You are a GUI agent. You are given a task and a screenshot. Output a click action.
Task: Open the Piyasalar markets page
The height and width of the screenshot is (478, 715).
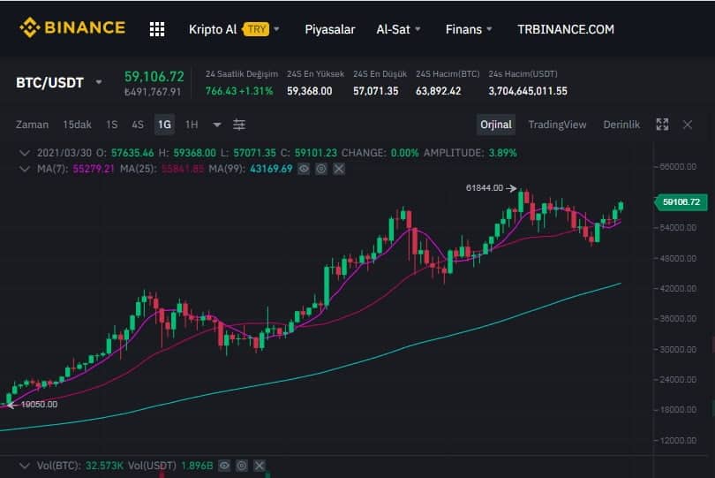pos(329,29)
